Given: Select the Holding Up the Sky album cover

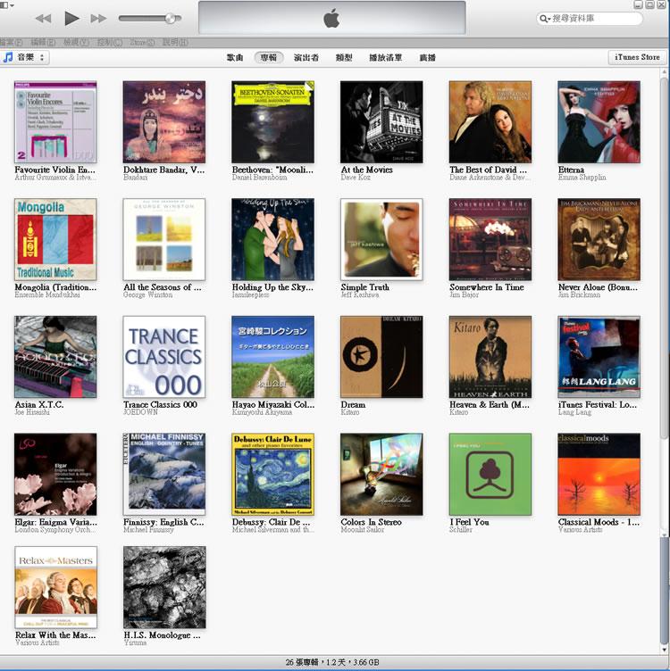Looking at the screenshot, I should pos(272,239).
